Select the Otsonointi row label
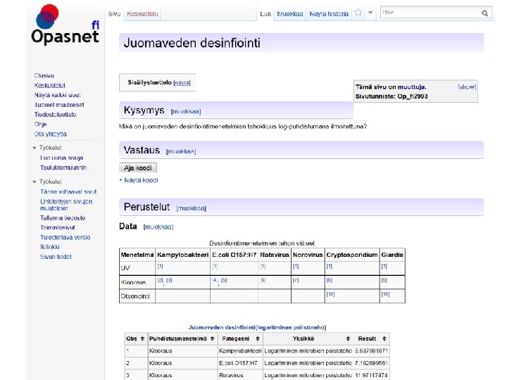The width and height of the screenshot is (507, 380). 135,296
